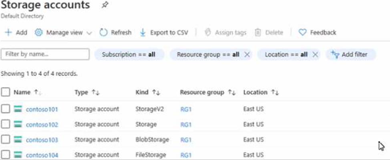390x160 pixels.
Task: Click the Add filter button text
Action: (354, 54)
